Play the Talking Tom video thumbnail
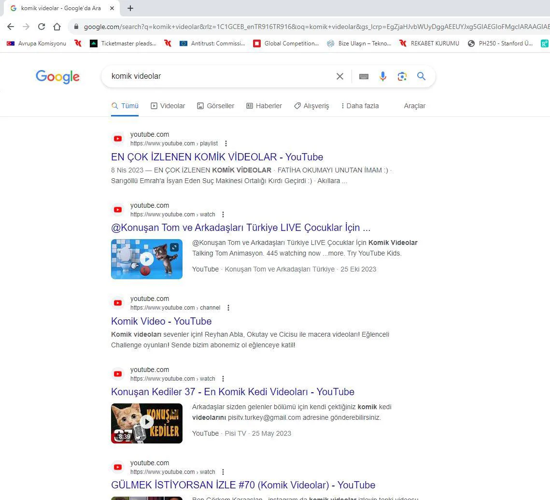This screenshot has width=550, height=500. (147, 259)
